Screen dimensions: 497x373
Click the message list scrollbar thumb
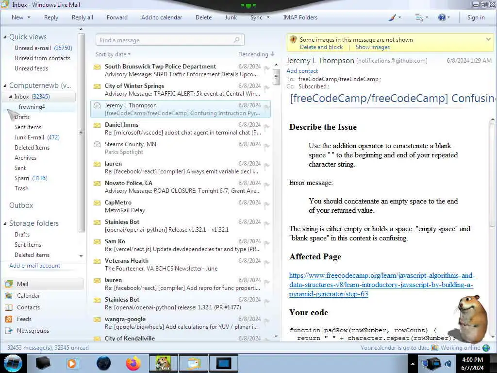[x=276, y=76]
